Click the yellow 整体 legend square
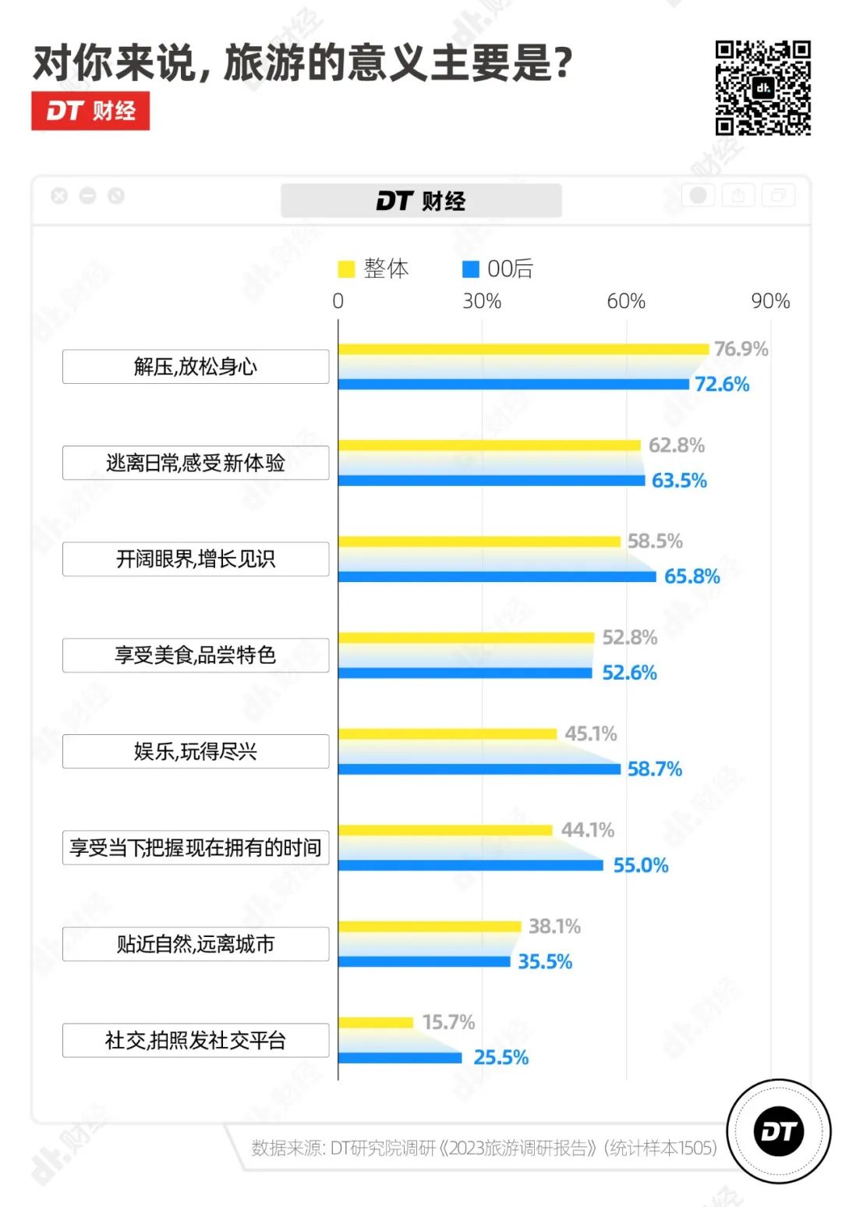This screenshot has width=842, height=1207. click(345, 269)
